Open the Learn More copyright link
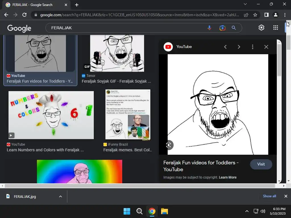The height and width of the screenshot is (218, 291). click(x=228, y=177)
